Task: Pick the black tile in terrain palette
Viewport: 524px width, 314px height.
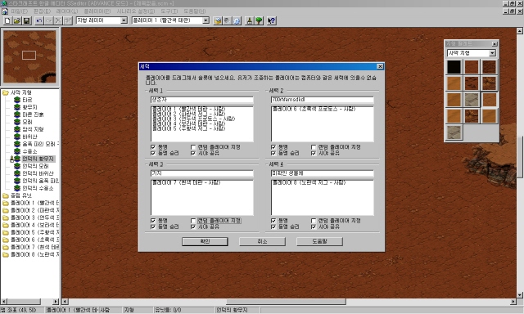Action: point(454,67)
